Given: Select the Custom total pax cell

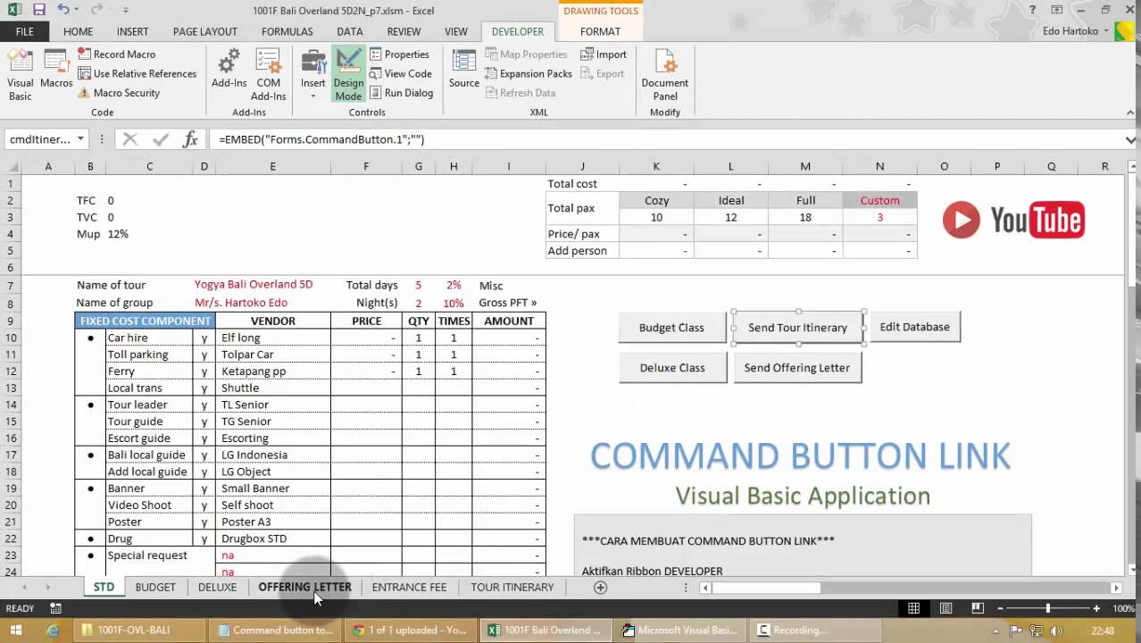Looking at the screenshot, I should [x=879, y=217].
